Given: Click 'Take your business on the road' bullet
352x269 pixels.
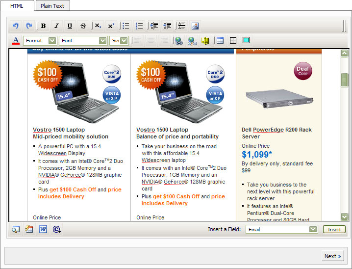Looking at the screenshot, I should coord(179,146).
